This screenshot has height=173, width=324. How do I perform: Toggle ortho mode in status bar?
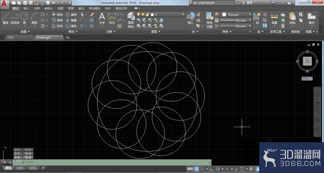(212, 169)
